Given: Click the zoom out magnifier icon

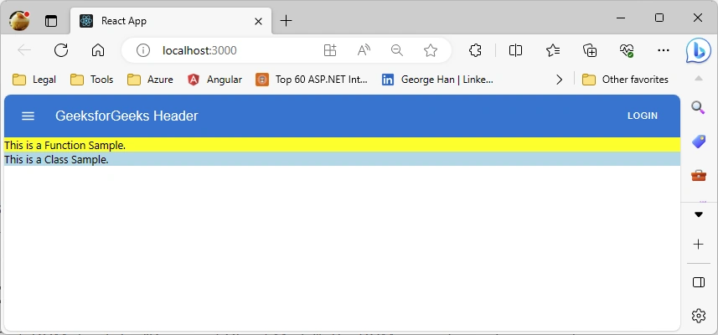Looking at the screenshot, I should point(397,50).
